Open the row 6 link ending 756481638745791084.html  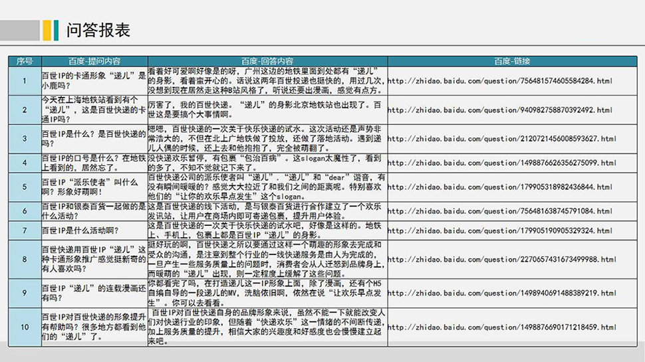[499, 211]
